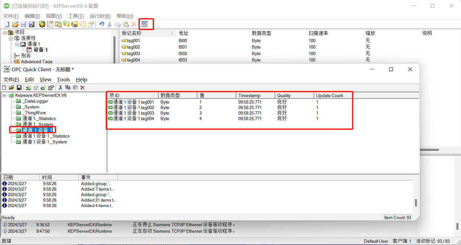This screenshot has height=245, width=461.
Task: Add New Server Connection in Quick Client
Action: click(x=29, y=88)
